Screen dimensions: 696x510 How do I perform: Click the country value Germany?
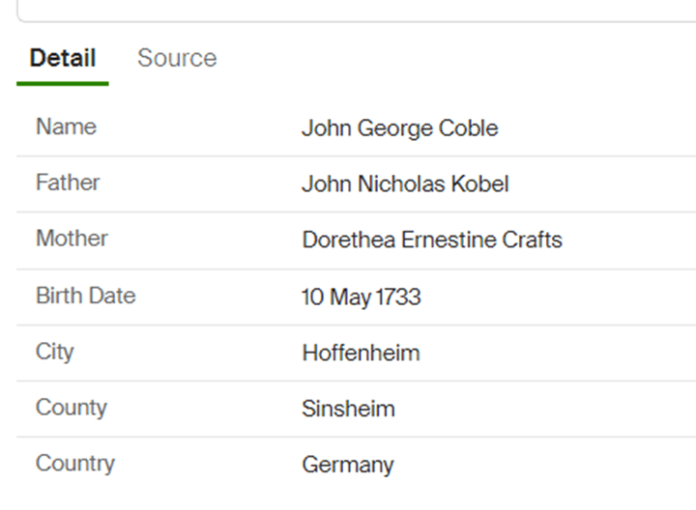click(347, 465)
